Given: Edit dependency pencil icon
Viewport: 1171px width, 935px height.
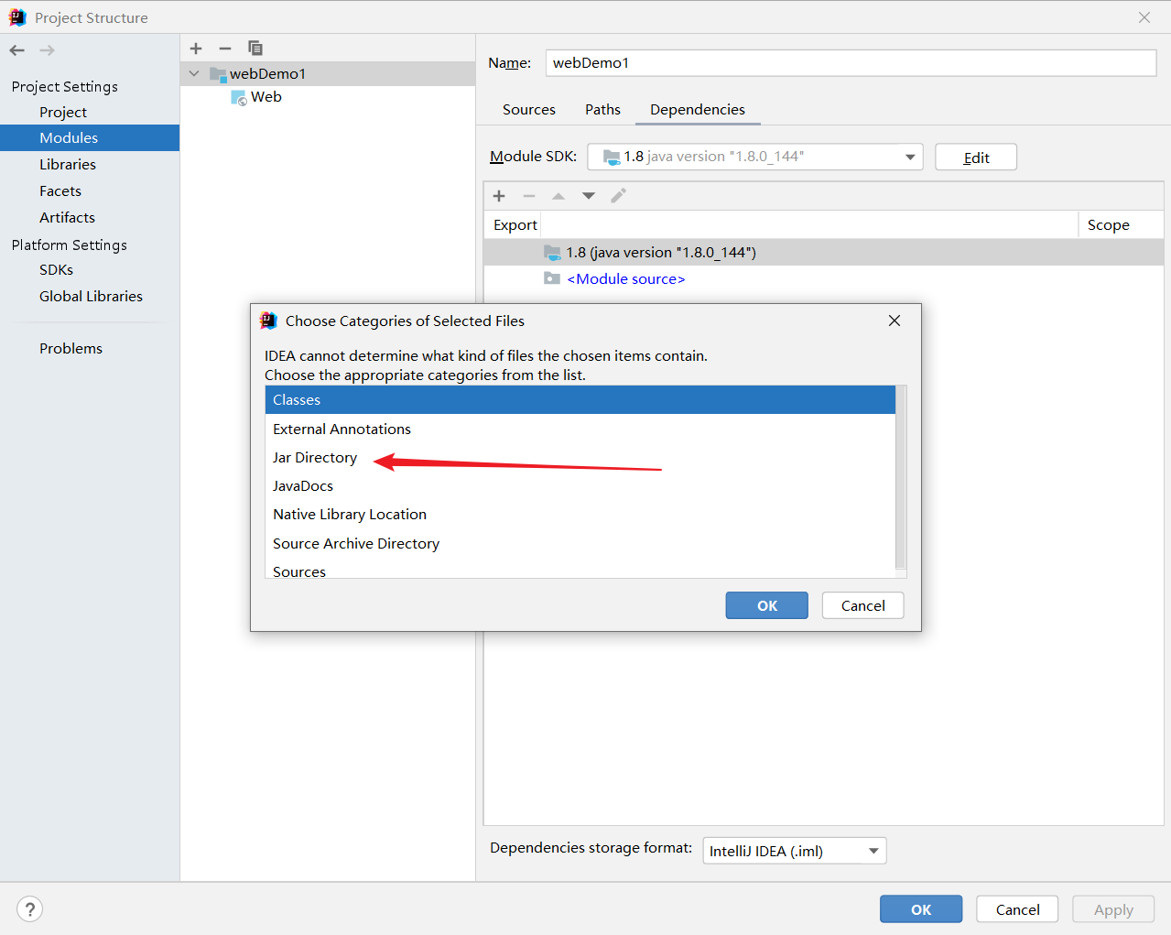Looking at the screenshot, I should click(619, 196).
